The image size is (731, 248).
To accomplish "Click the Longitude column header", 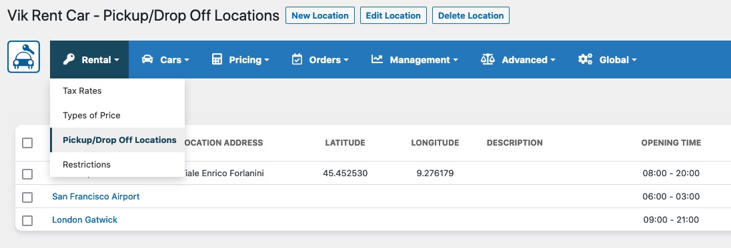I will pos(435,143).
